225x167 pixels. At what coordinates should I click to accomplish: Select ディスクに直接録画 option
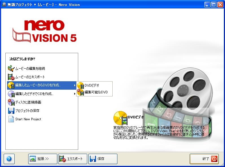click(41, 102)
